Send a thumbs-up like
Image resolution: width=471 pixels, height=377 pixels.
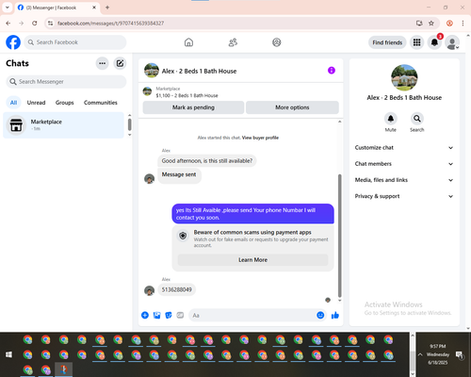point(335,315)
